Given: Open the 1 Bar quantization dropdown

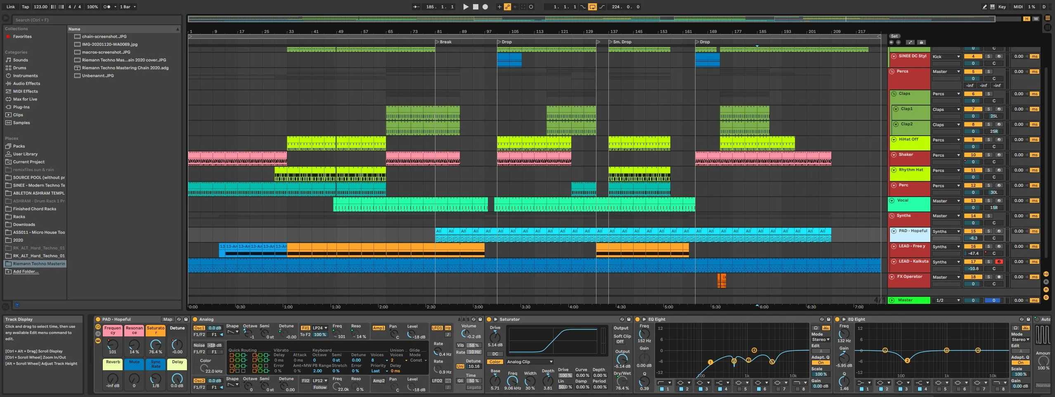Looking at the screenshot, I should (128, 7).
